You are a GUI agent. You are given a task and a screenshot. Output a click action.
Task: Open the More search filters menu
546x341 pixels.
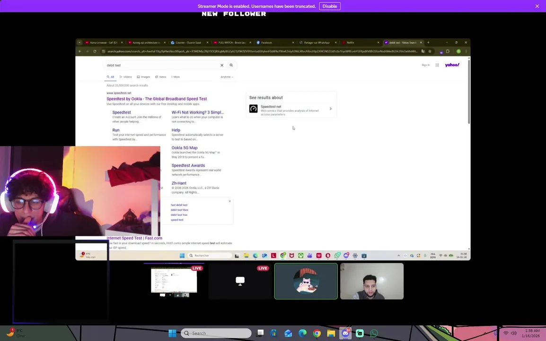click(x=176, y=77)
